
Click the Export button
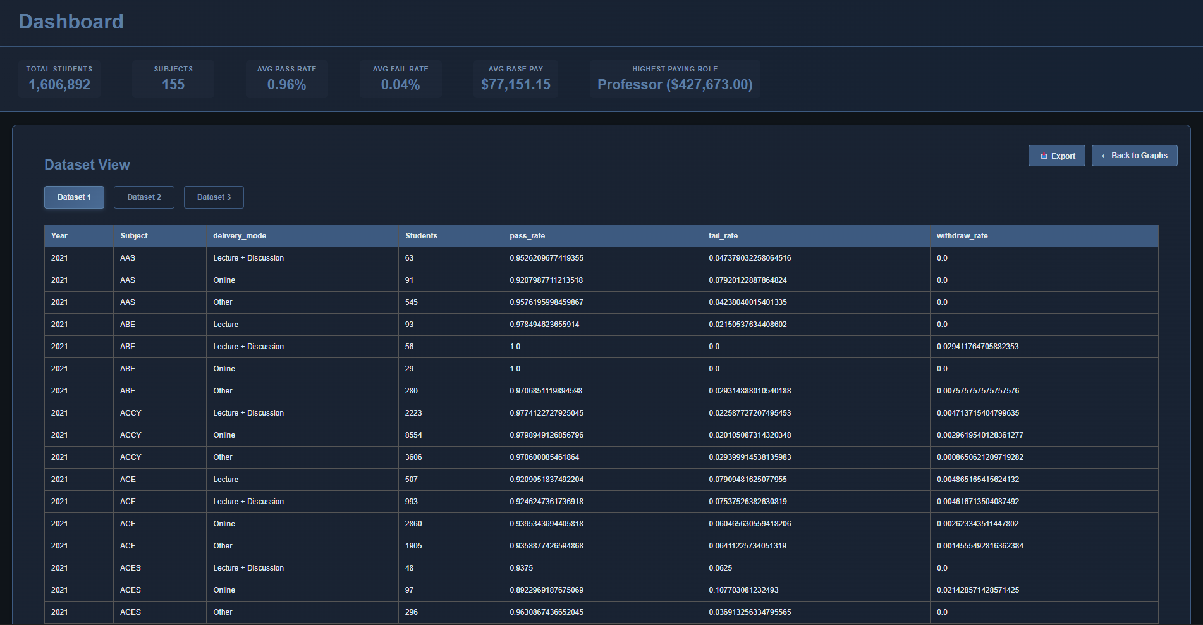click(x=1056, y=156)
